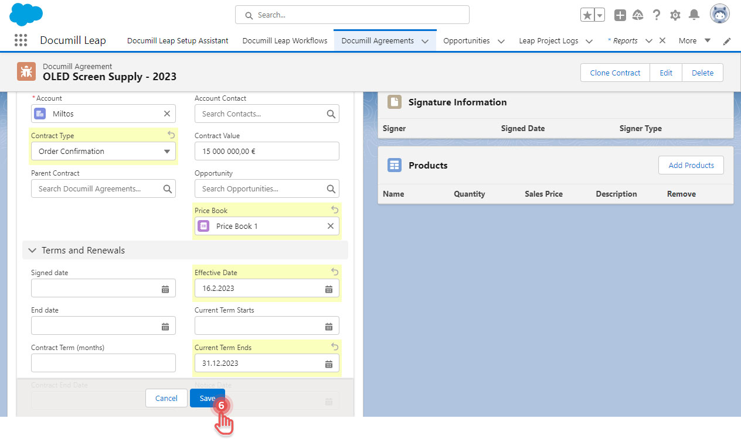Open the More navigation menu
Viewport: 741px width, 439px height.
pos(694,41)
